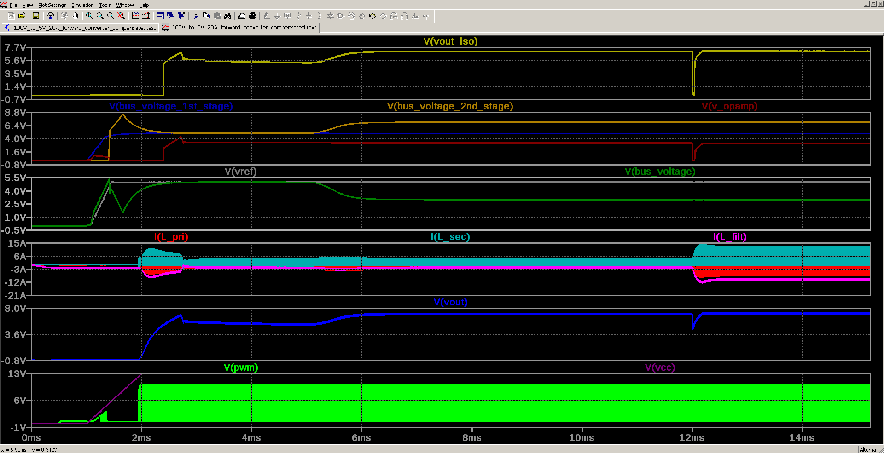Select the Capacitor component tool
This screenshot has height=453, width=884.
click(309, 16)
